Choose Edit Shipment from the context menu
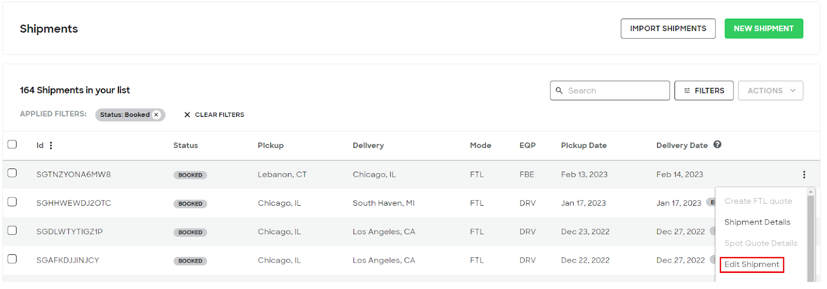 pyautogui.click(x=752, y=264)
